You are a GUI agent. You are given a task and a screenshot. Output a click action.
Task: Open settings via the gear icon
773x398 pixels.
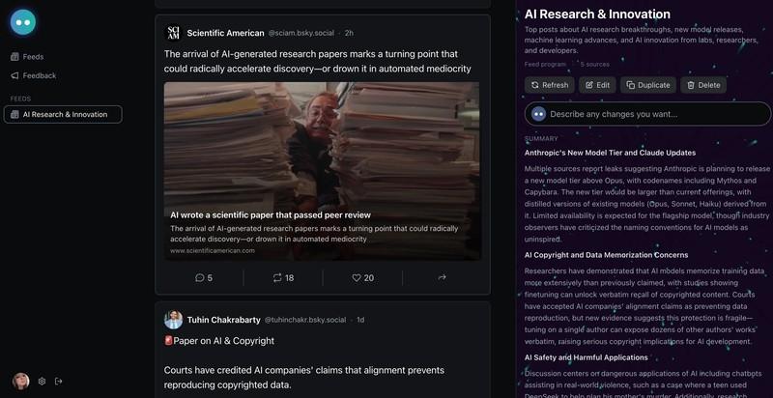[42, 381]
